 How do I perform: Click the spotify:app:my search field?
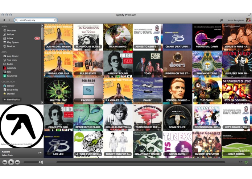[x=36, y=20]
